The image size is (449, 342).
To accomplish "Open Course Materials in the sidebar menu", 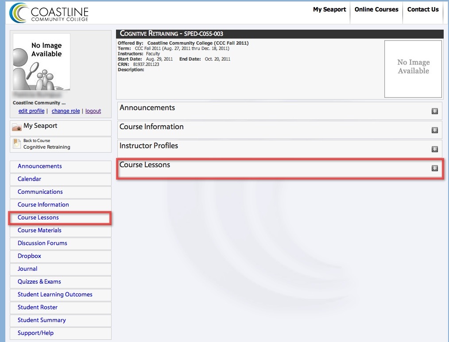I will point(60,231).
